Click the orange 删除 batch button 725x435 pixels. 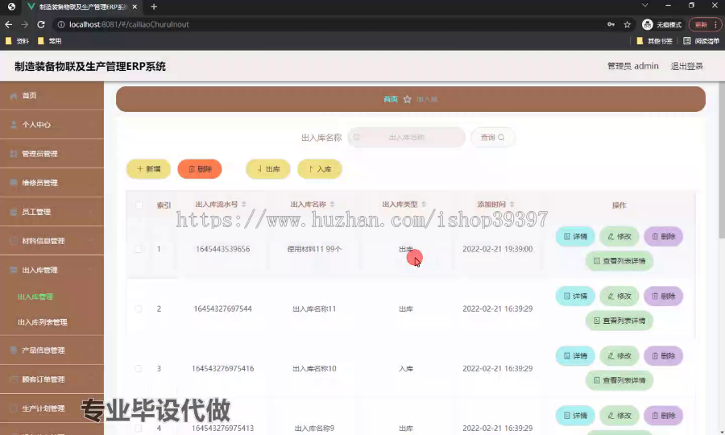tap(200, 169)
